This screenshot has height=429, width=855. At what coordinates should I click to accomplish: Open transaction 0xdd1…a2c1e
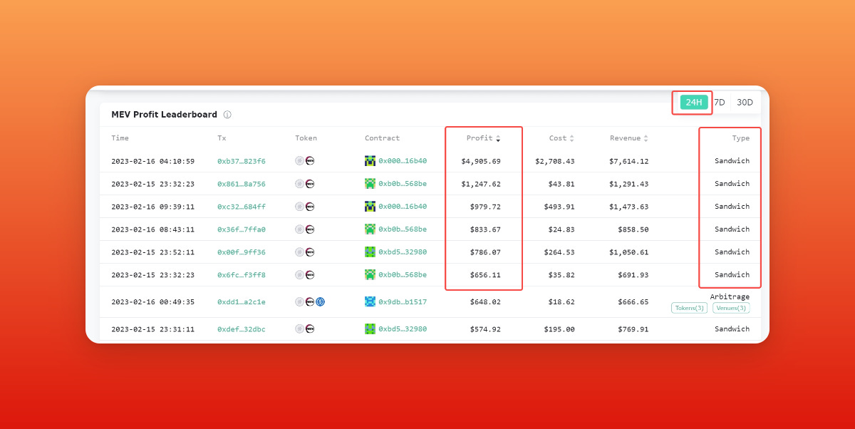[x=242, y=302]
